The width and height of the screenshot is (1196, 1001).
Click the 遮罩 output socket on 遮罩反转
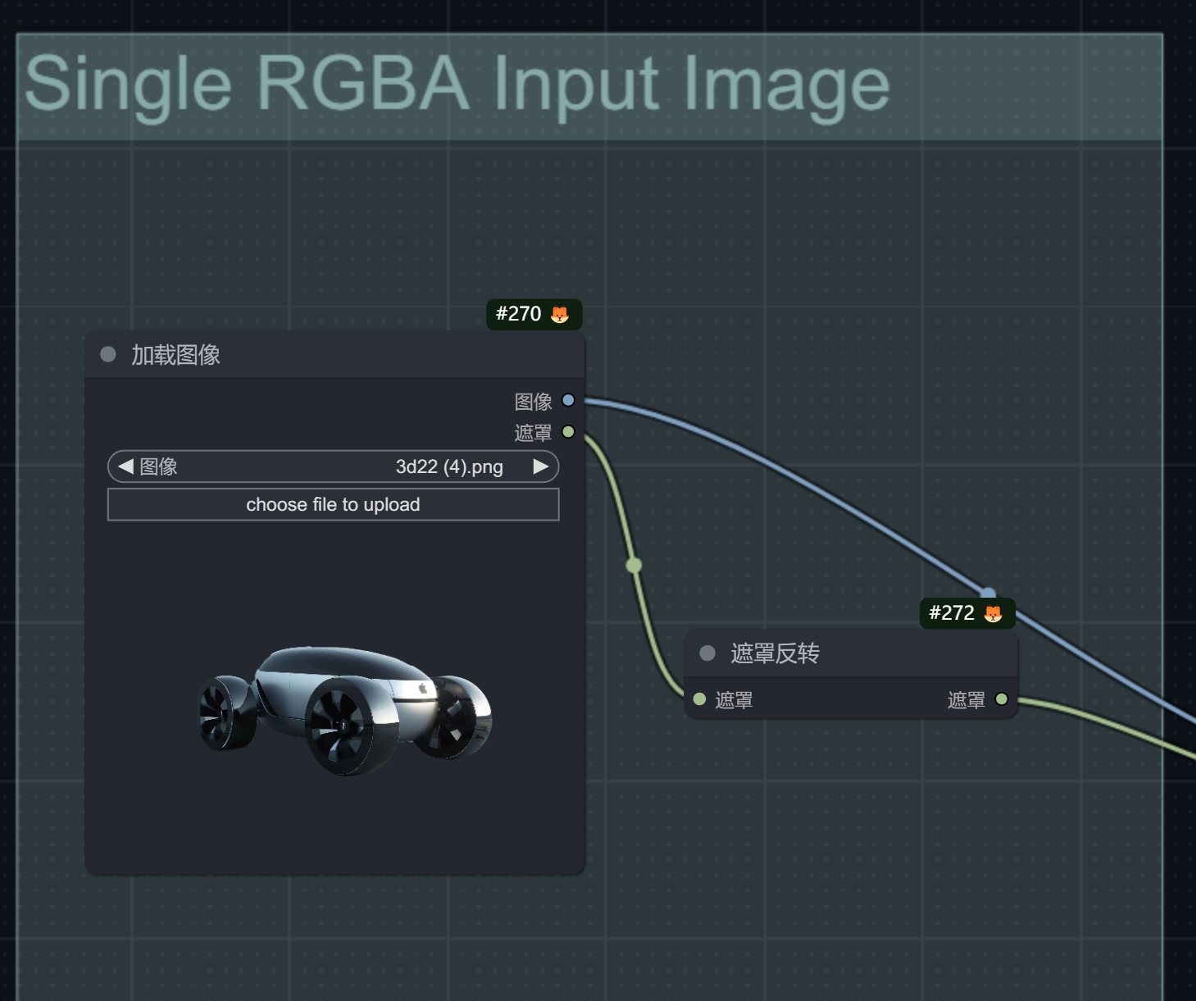(x=1001, y=699)
